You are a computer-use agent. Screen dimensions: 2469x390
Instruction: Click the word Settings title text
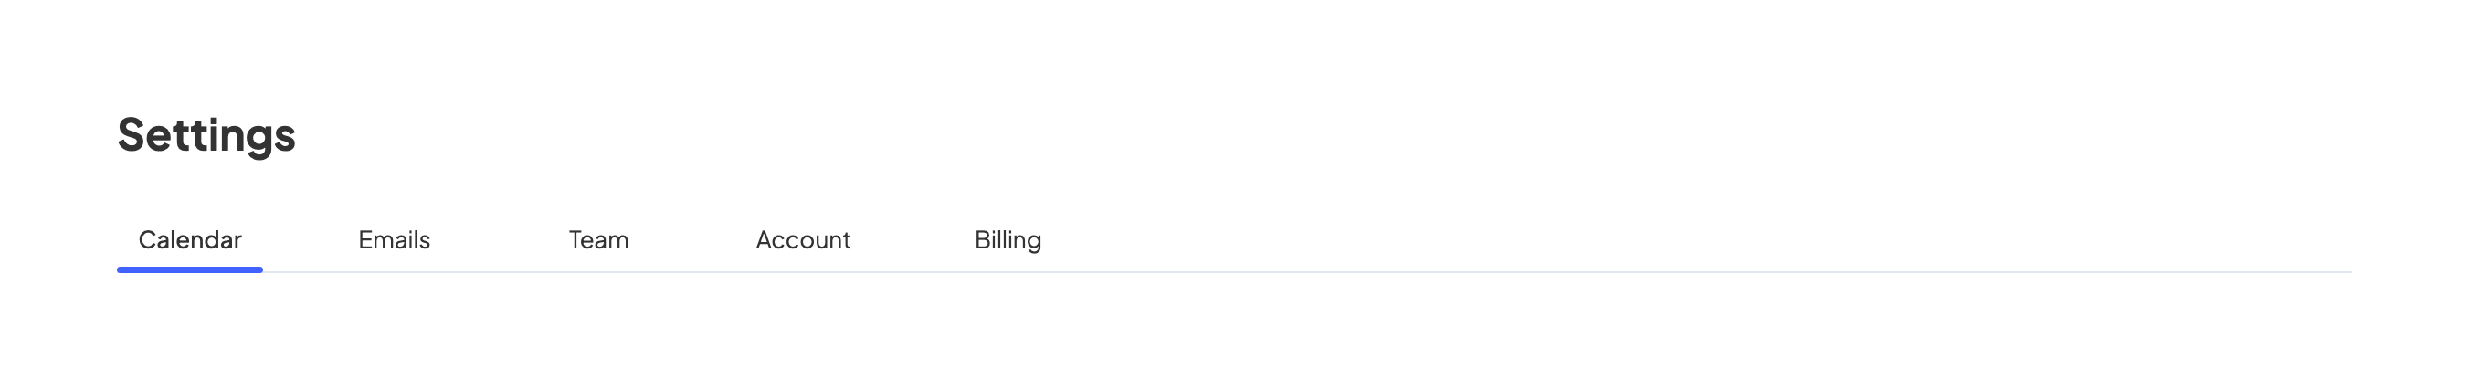click(206, 135)
